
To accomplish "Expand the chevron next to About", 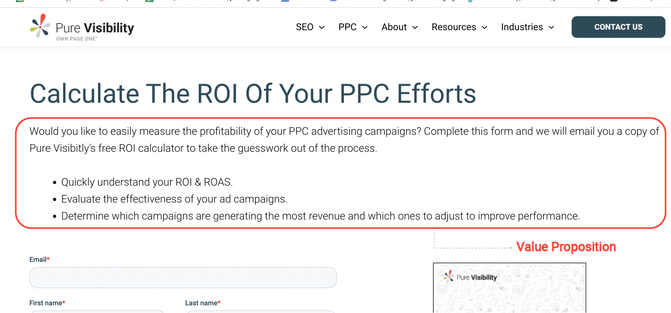I will (415, 28).
